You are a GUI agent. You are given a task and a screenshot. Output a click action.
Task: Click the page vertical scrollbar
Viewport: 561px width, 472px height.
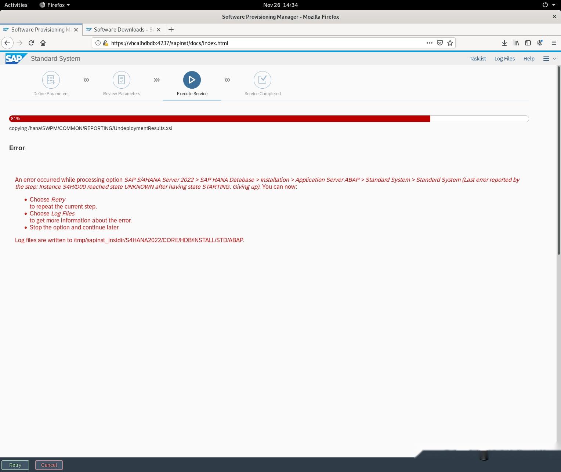(x=559, y=161)
